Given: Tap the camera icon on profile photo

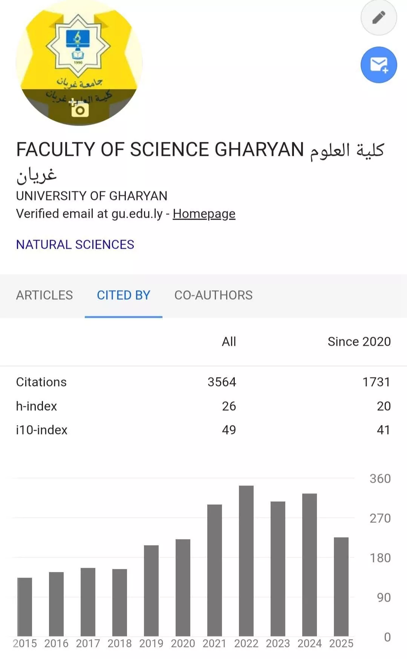Looking at the screenshot, I should 79,109.
